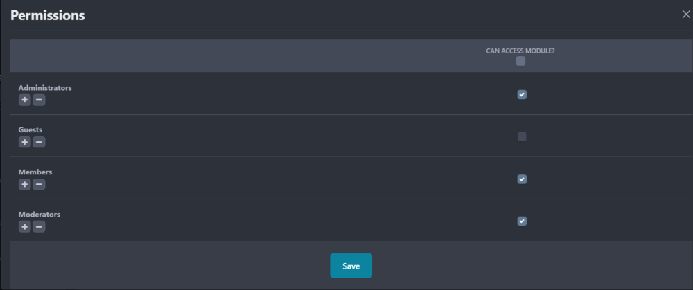Enable module access for Guests
693x290 pixels.
pos(522,136)
